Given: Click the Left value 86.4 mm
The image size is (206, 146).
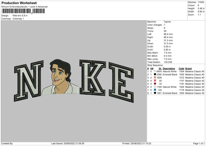Looking at the screenshot, I should tap(168, 34).
